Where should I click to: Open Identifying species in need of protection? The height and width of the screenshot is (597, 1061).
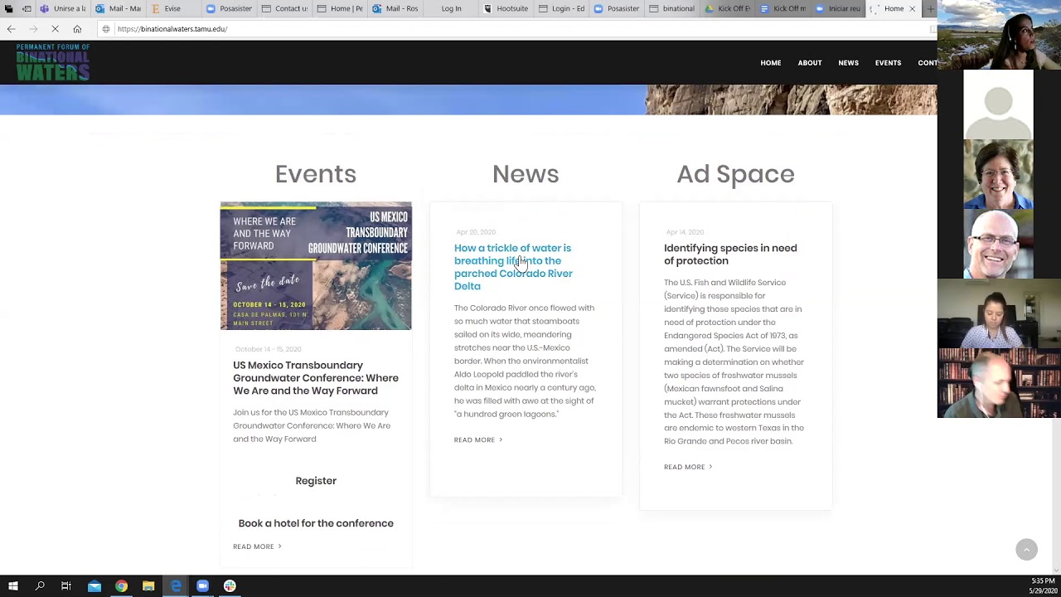click(730, 255)
